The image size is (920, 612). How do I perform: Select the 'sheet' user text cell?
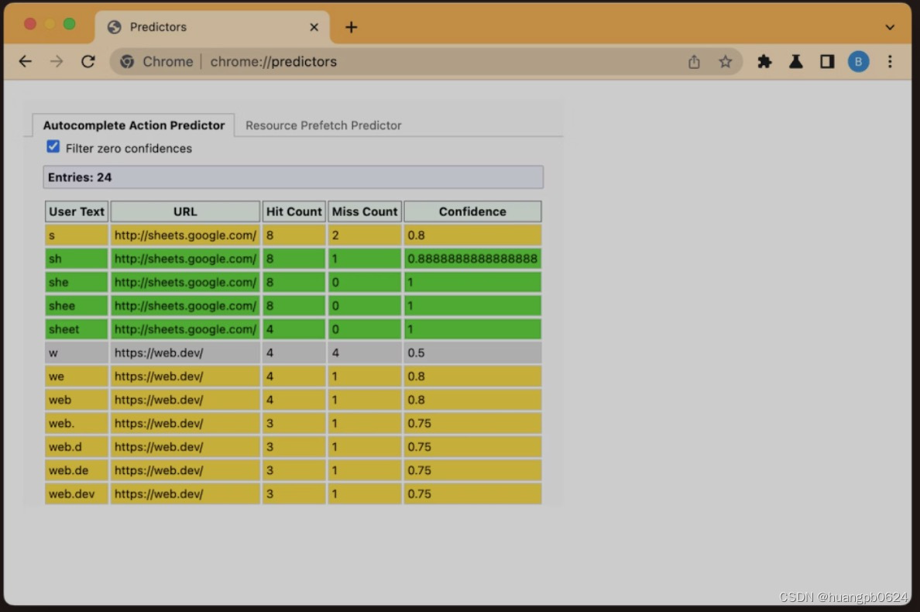[76, 329]
